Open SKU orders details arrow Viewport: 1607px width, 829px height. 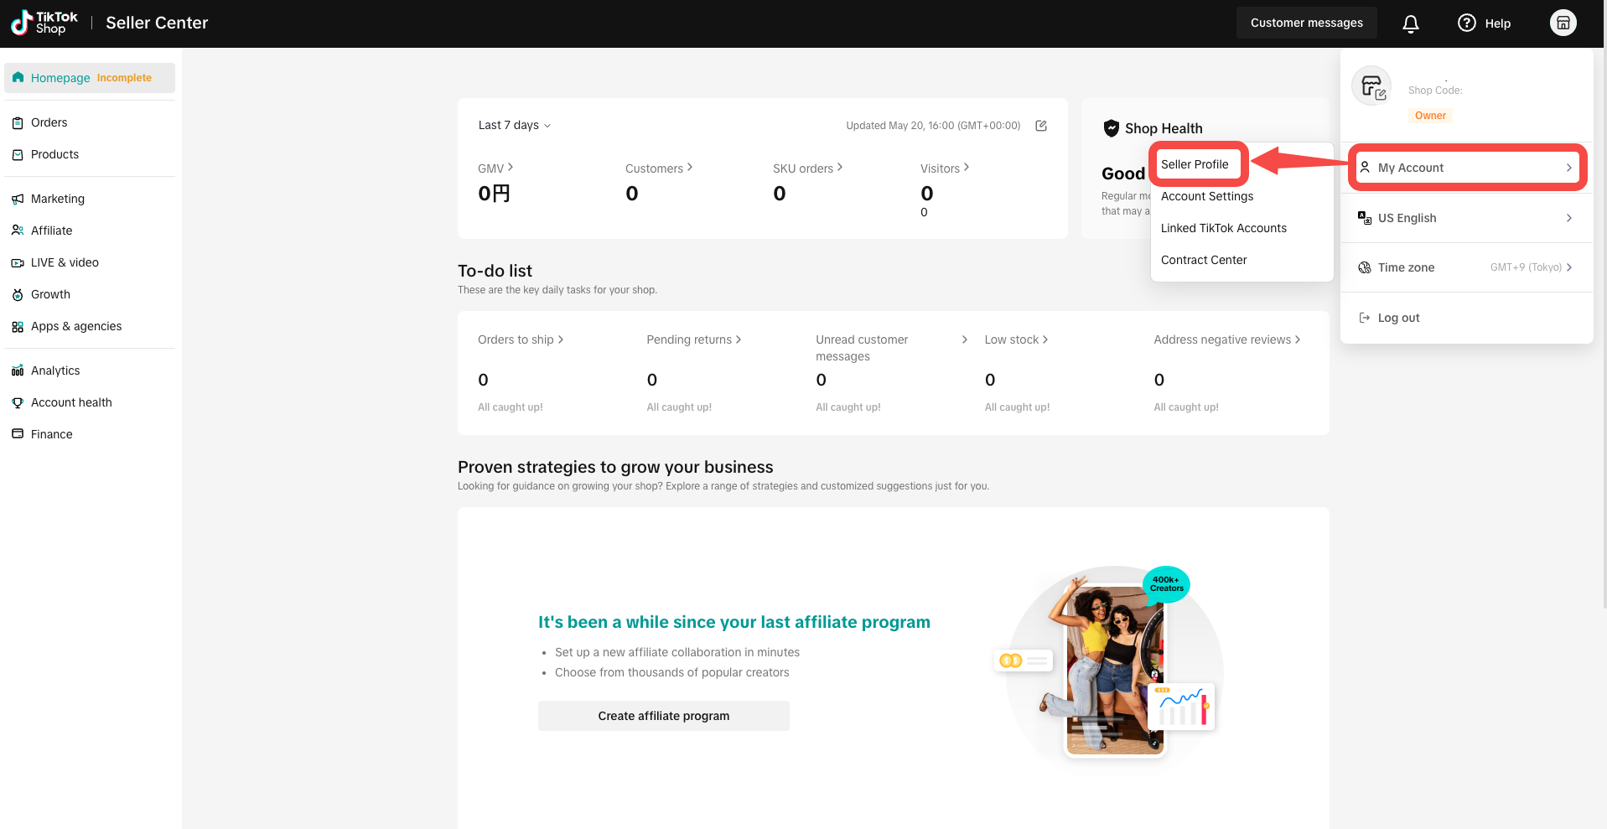tap(840, 168)
